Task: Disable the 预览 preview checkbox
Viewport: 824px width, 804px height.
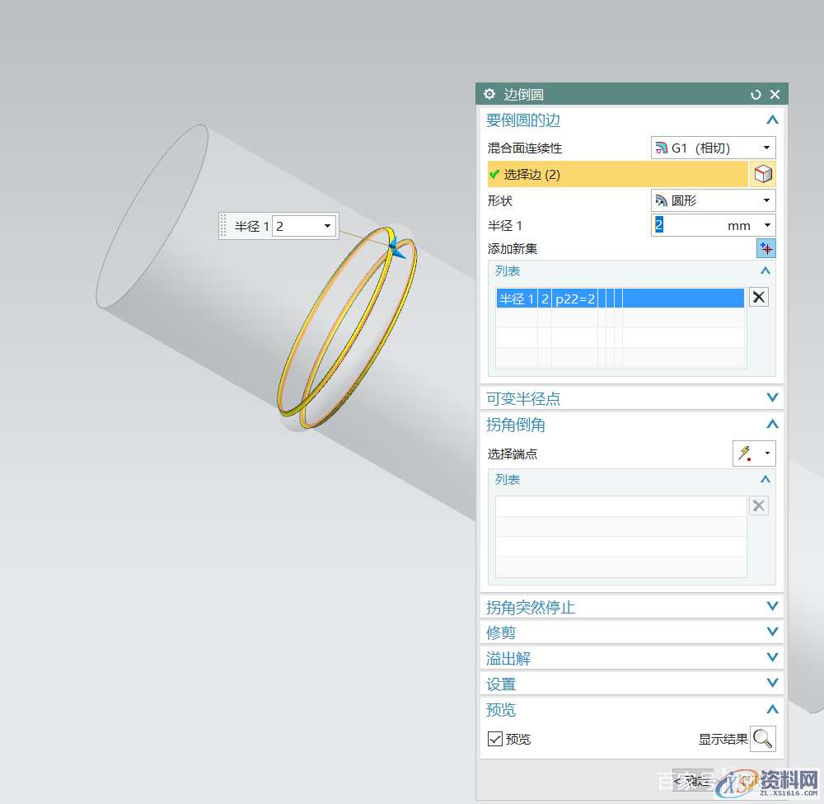Action: pos(494,739)
